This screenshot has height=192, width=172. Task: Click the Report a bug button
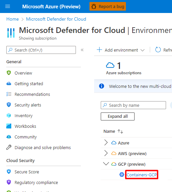click(x=108, y=6)
